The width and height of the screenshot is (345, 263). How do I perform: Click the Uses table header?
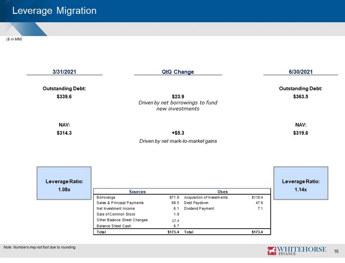(x=223, y=191)
